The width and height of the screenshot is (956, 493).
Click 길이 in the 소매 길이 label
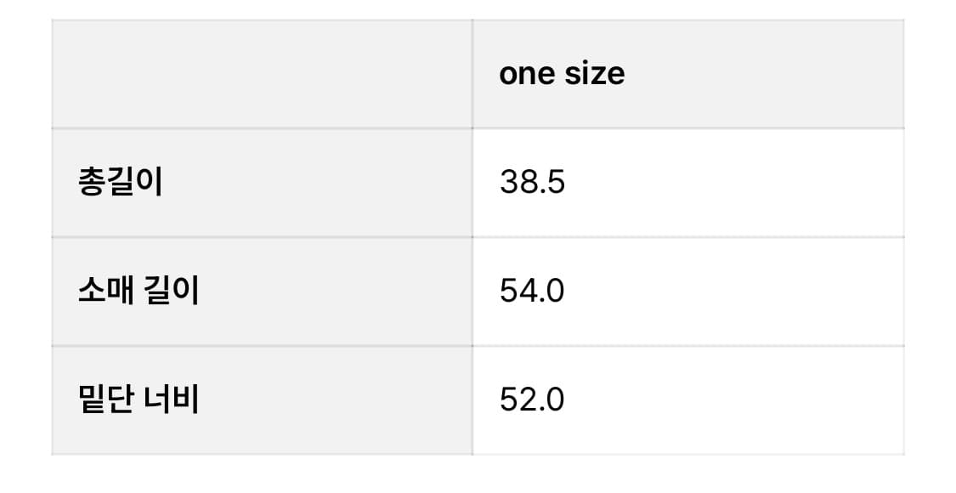[173, 292]
